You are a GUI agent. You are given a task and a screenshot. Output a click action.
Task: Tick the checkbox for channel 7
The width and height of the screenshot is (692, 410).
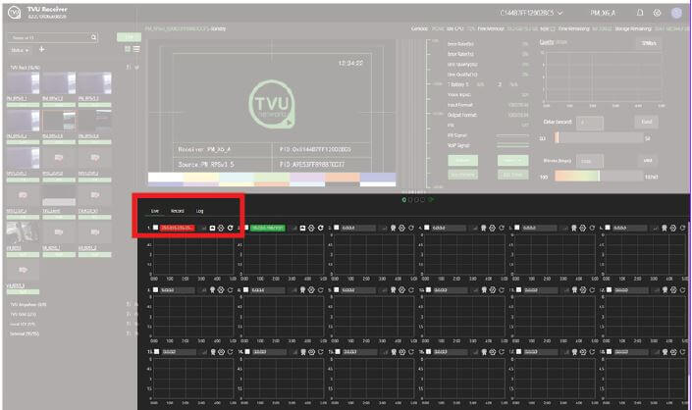click(x=155, y=290)
